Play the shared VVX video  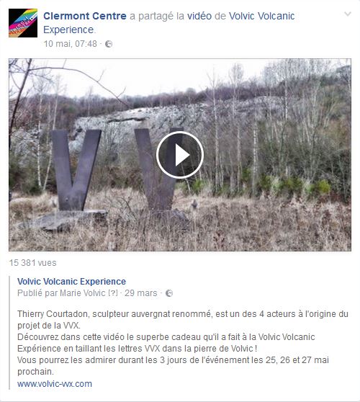180,155
